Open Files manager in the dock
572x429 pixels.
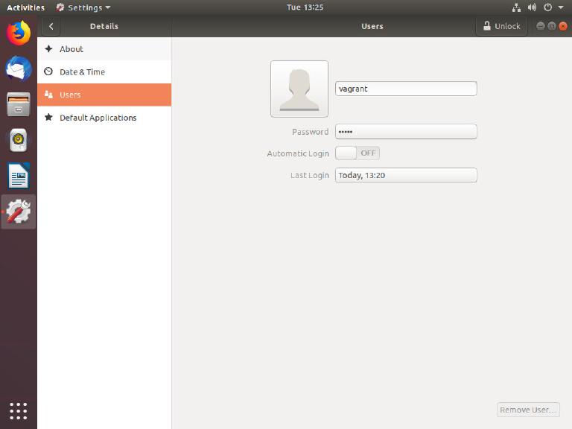(19, 104)
